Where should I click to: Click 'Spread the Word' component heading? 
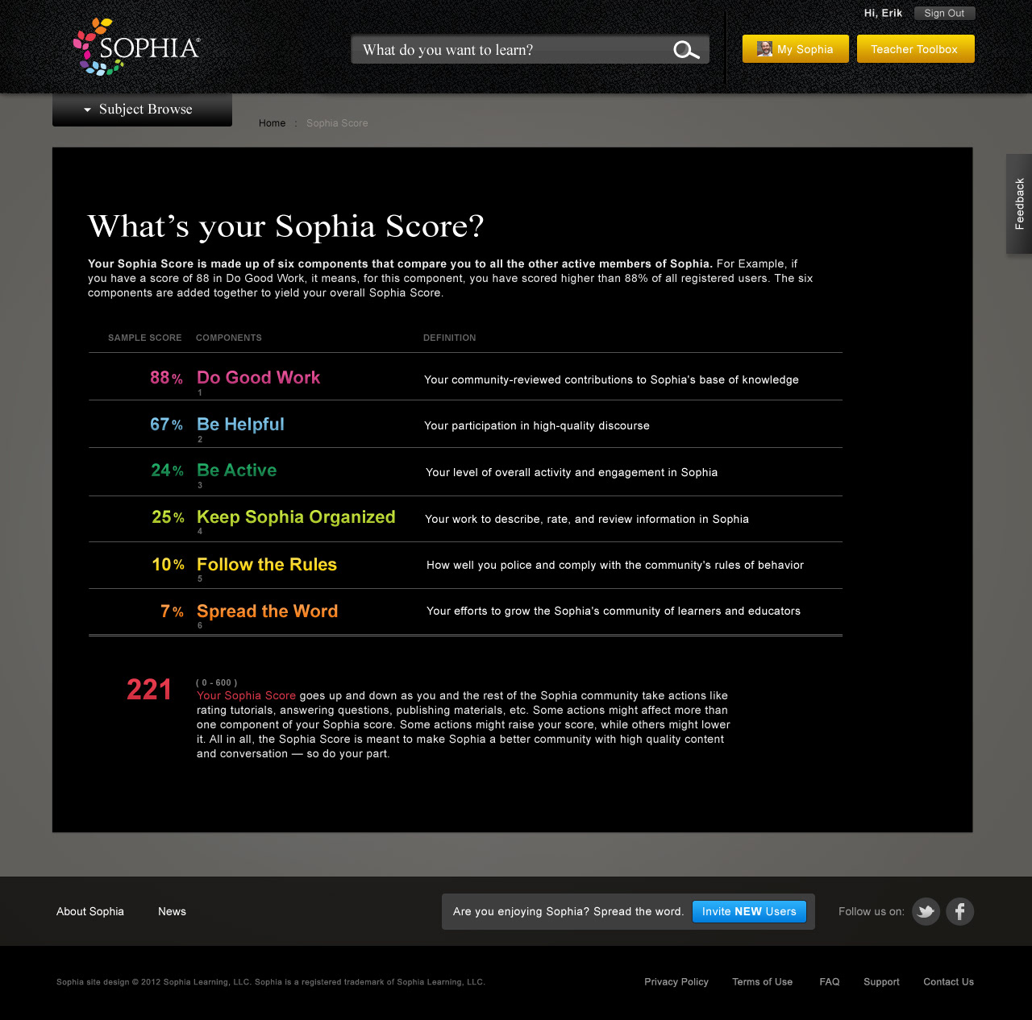pyautogui.click(x=267, y=611)
